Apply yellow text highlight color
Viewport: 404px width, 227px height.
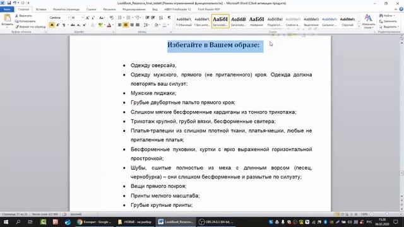pos(100,25)
